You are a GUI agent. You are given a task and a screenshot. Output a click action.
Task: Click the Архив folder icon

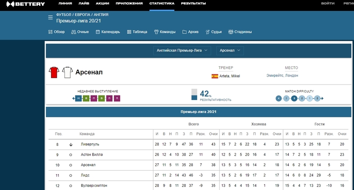tap(185, 32)
